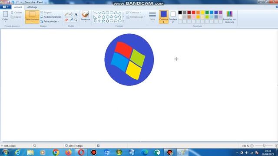The height and width of the screenshot is (156, 278).
Task: Switch to the Affichage tab
Action: point(32,7)
